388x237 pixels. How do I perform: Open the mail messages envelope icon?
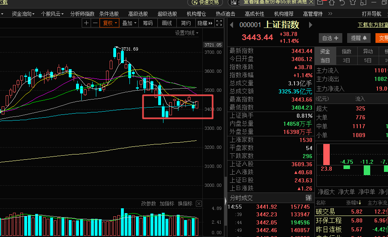tap(320, 2)
